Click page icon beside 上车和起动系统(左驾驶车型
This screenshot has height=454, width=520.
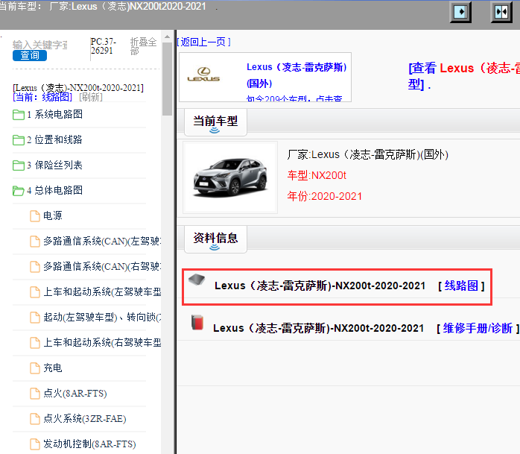click(x=35, y=292)
